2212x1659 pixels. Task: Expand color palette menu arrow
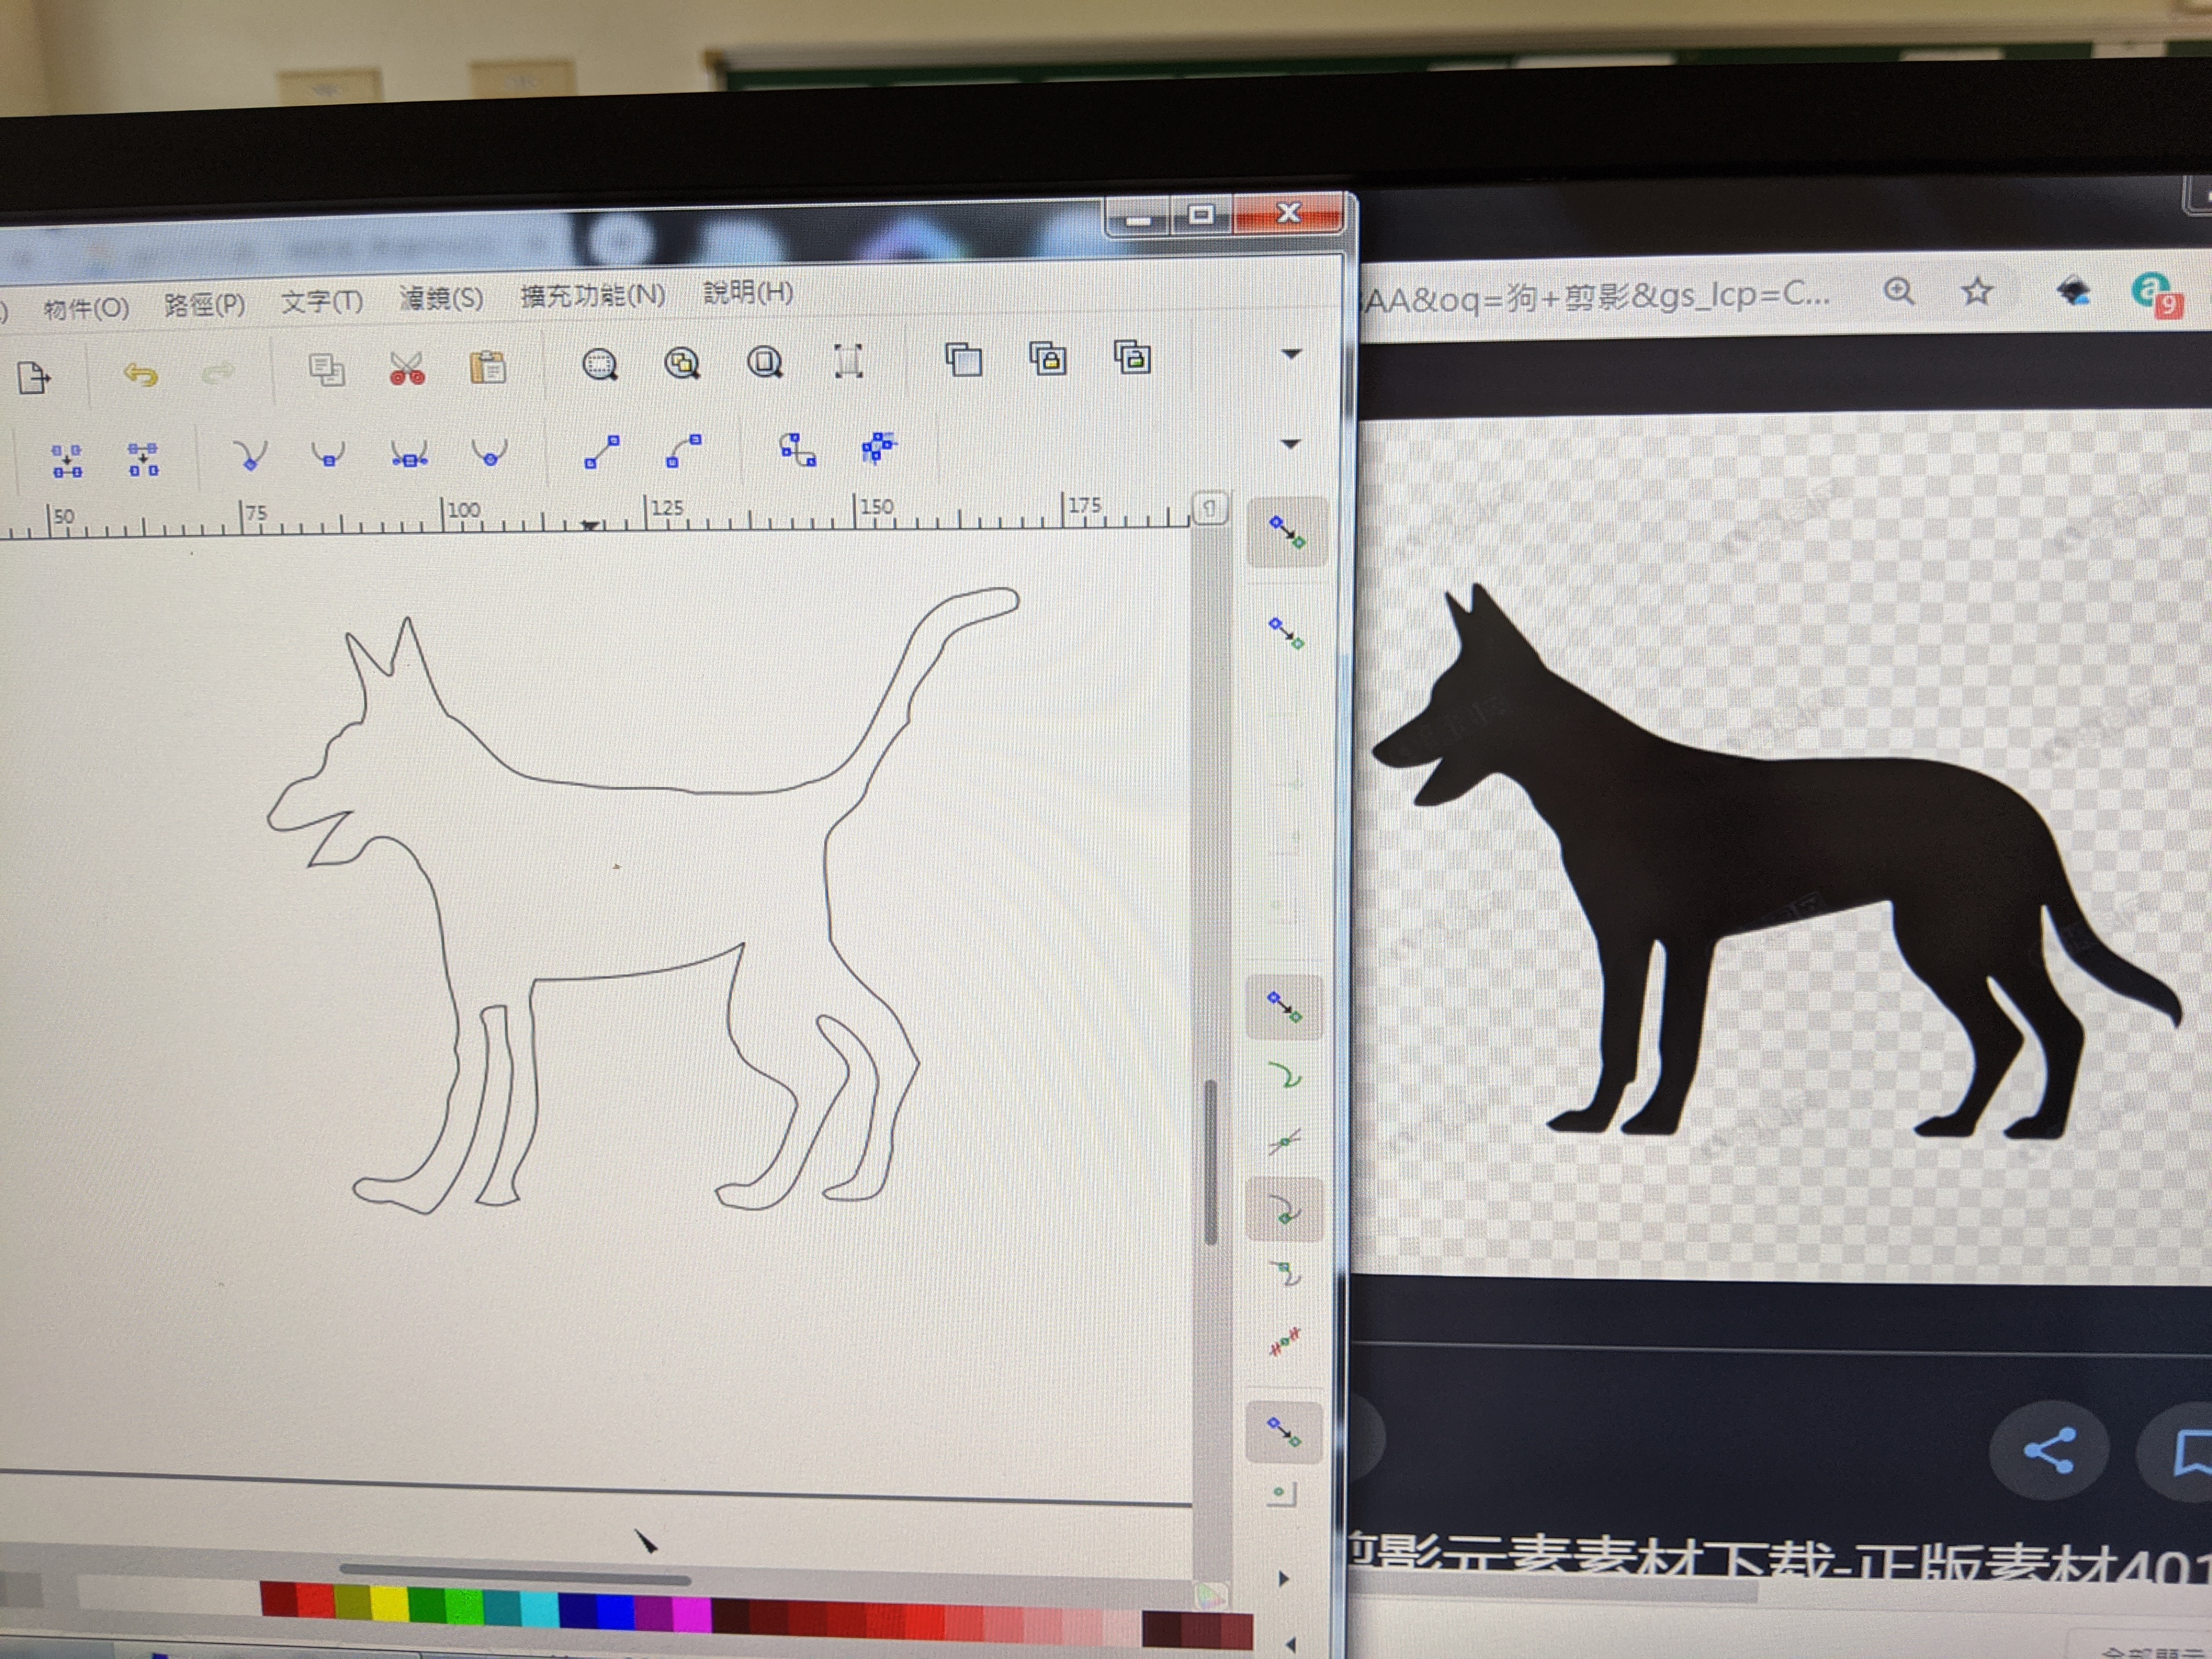[1291, 1643]
